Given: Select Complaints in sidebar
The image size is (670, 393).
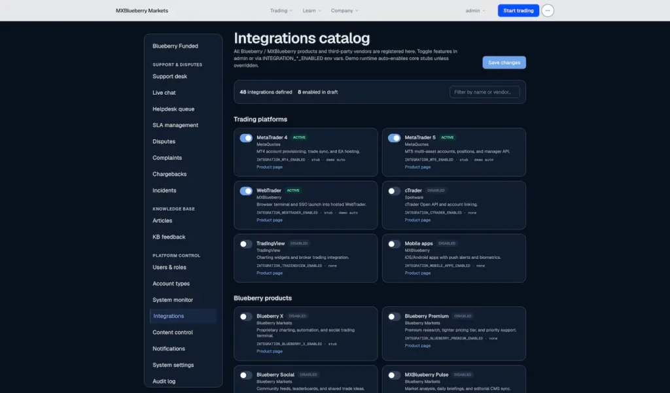Looking at the screenshot, I should click(x=167, y=158).
